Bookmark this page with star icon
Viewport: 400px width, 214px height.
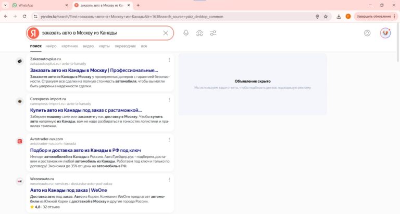tap(326, 16)
